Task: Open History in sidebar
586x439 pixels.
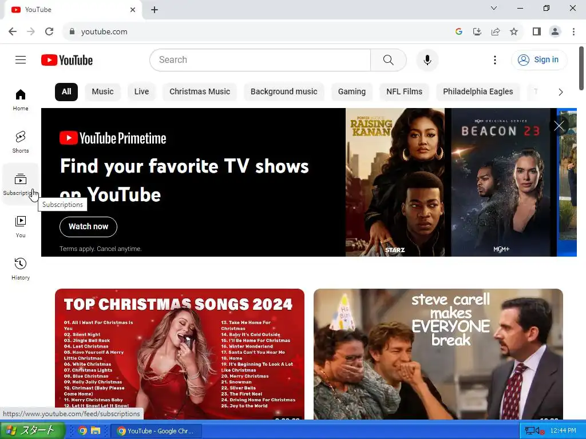Action: pos(21,269)
